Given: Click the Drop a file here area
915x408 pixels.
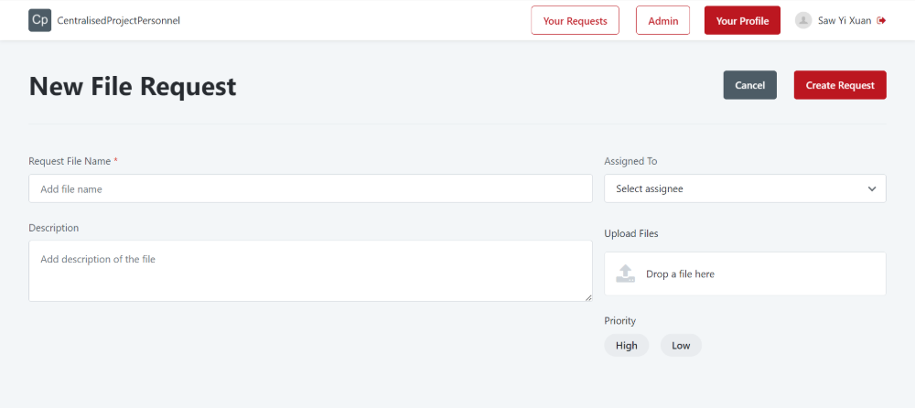Looking at the screenshot, I should [745, 274].
